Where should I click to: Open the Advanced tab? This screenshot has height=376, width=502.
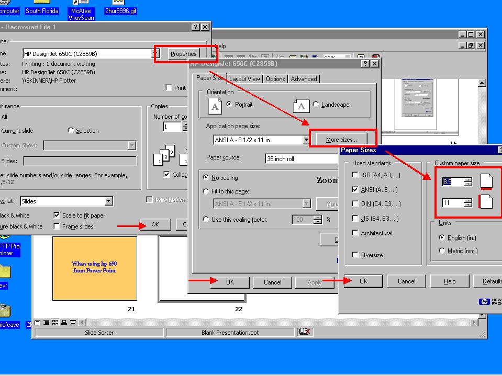304,79
